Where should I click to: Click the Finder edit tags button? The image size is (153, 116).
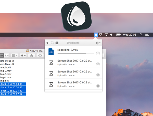coord(40,55)
